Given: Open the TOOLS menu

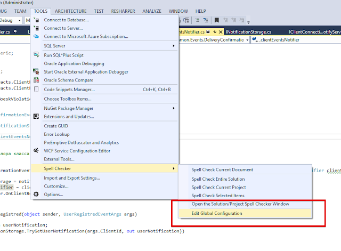Looking at the screenshot, I should tap(40, 11).
